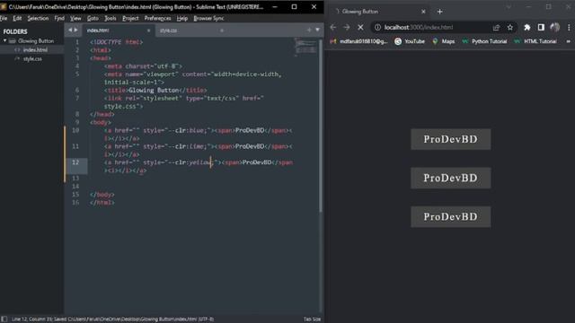Click the code minimap preview

[x=305, y=48]
